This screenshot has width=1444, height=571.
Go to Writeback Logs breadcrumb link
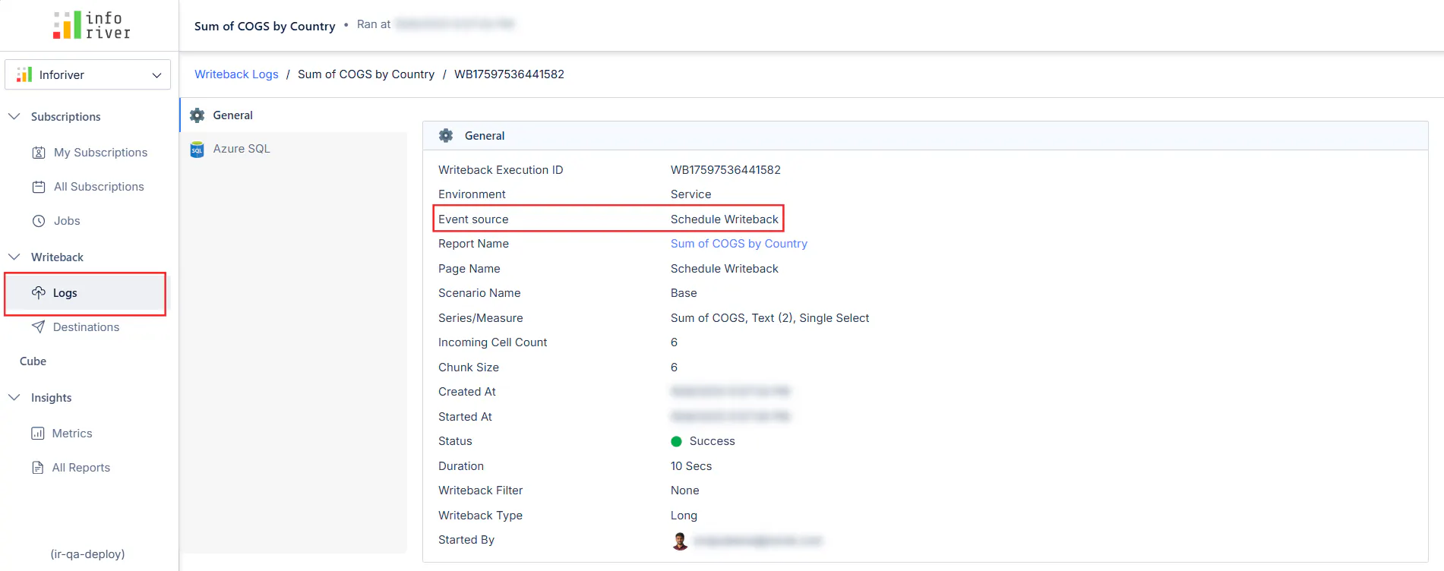coord(236,74)
